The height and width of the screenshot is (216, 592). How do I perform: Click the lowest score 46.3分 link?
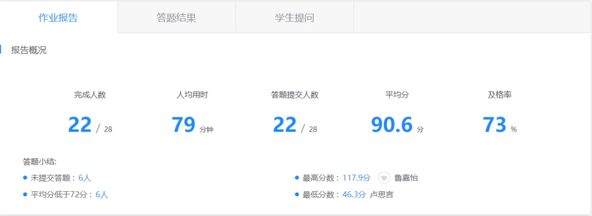[x=354, y=195]
